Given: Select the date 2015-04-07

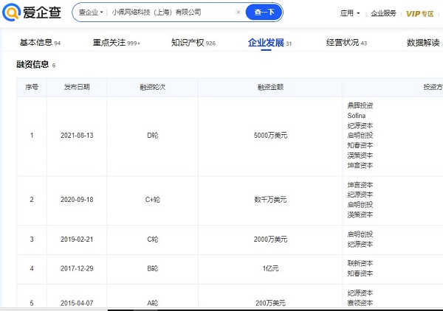Looking at the screenshot, I should point(77,303).
